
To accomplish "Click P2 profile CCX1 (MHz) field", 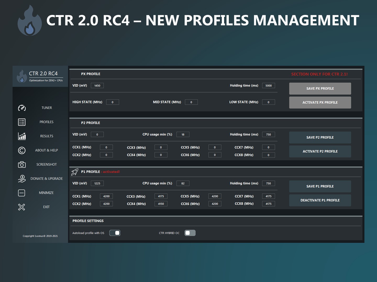I will 106,147.
